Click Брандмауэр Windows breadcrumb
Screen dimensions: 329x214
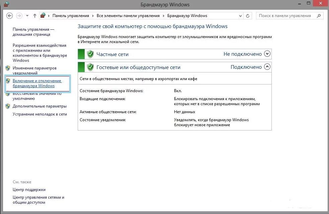[187, 16]
